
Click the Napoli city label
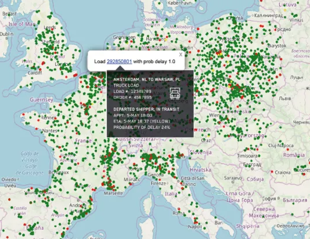pos(194,227)
